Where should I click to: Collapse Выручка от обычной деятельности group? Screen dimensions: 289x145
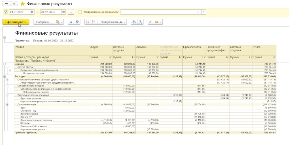coord(10,70)
